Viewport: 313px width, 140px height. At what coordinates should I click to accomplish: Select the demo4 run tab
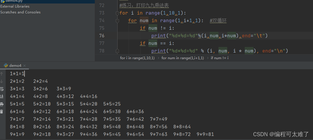(x=15, y=66)
